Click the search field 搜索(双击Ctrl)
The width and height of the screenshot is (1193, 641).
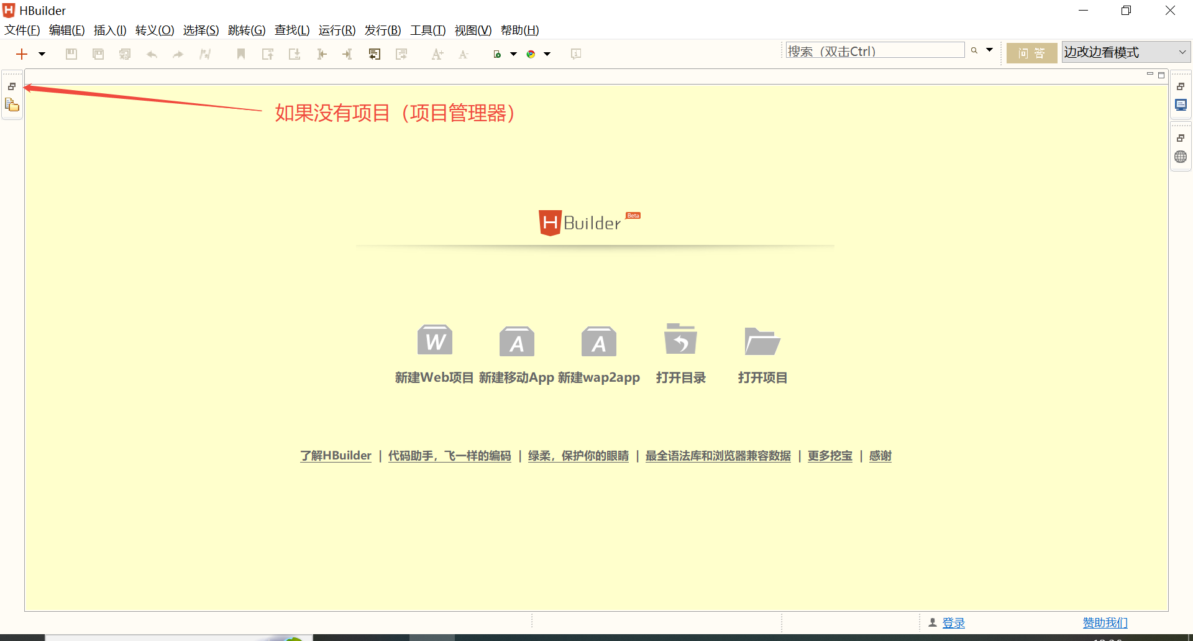point(875,50)
